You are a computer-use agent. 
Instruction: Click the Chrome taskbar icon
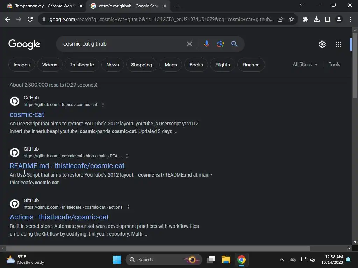[241, 260]
